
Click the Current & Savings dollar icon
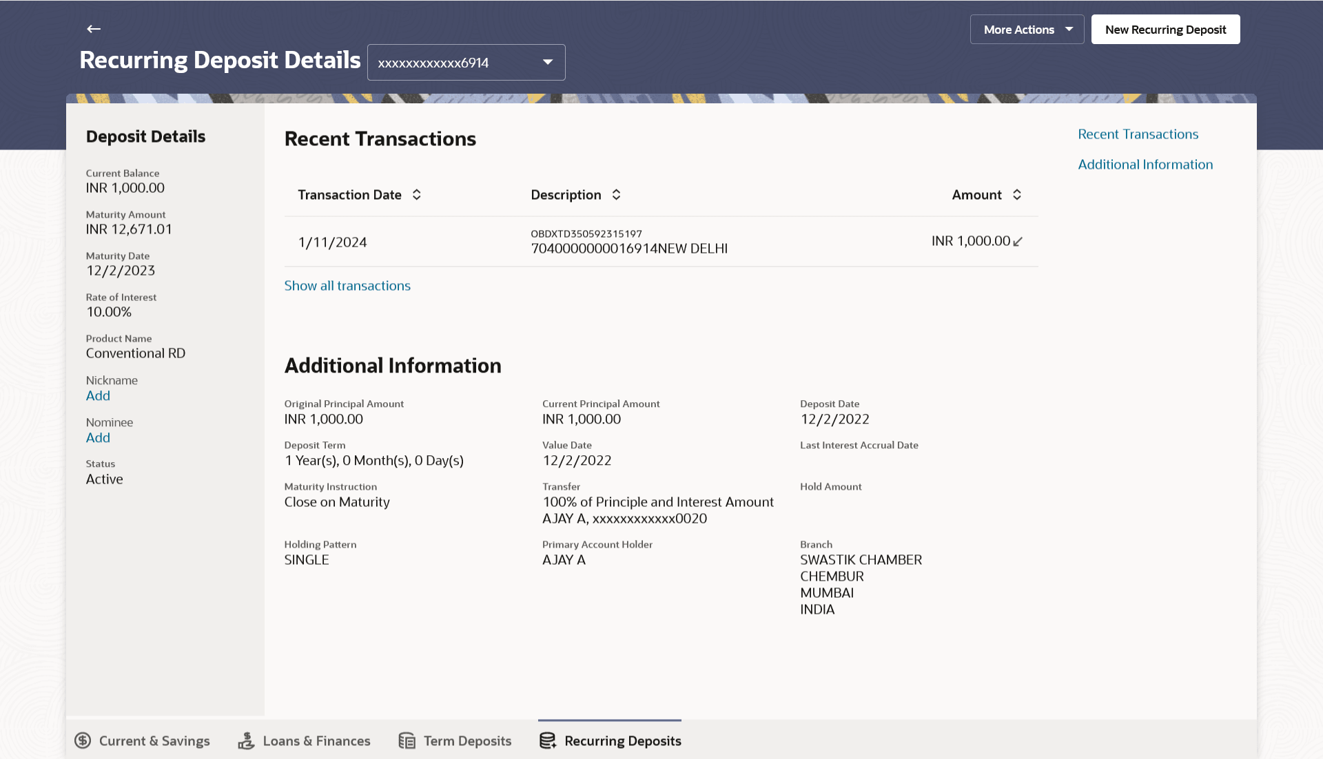(83, 740)
